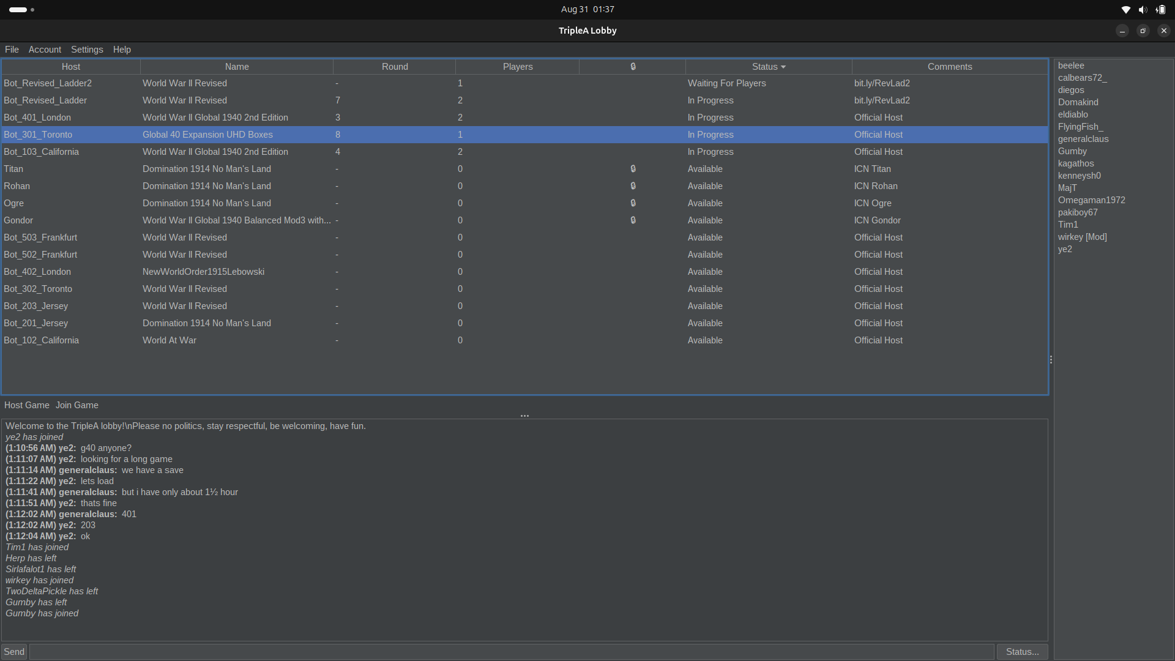Click the Join Game button

click(x=77, y=405)
